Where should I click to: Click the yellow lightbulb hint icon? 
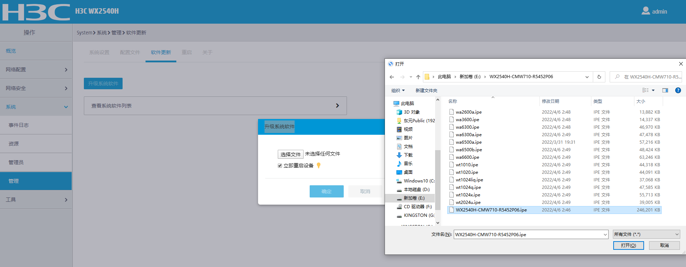pyautogui.click(x=318, y=165)
